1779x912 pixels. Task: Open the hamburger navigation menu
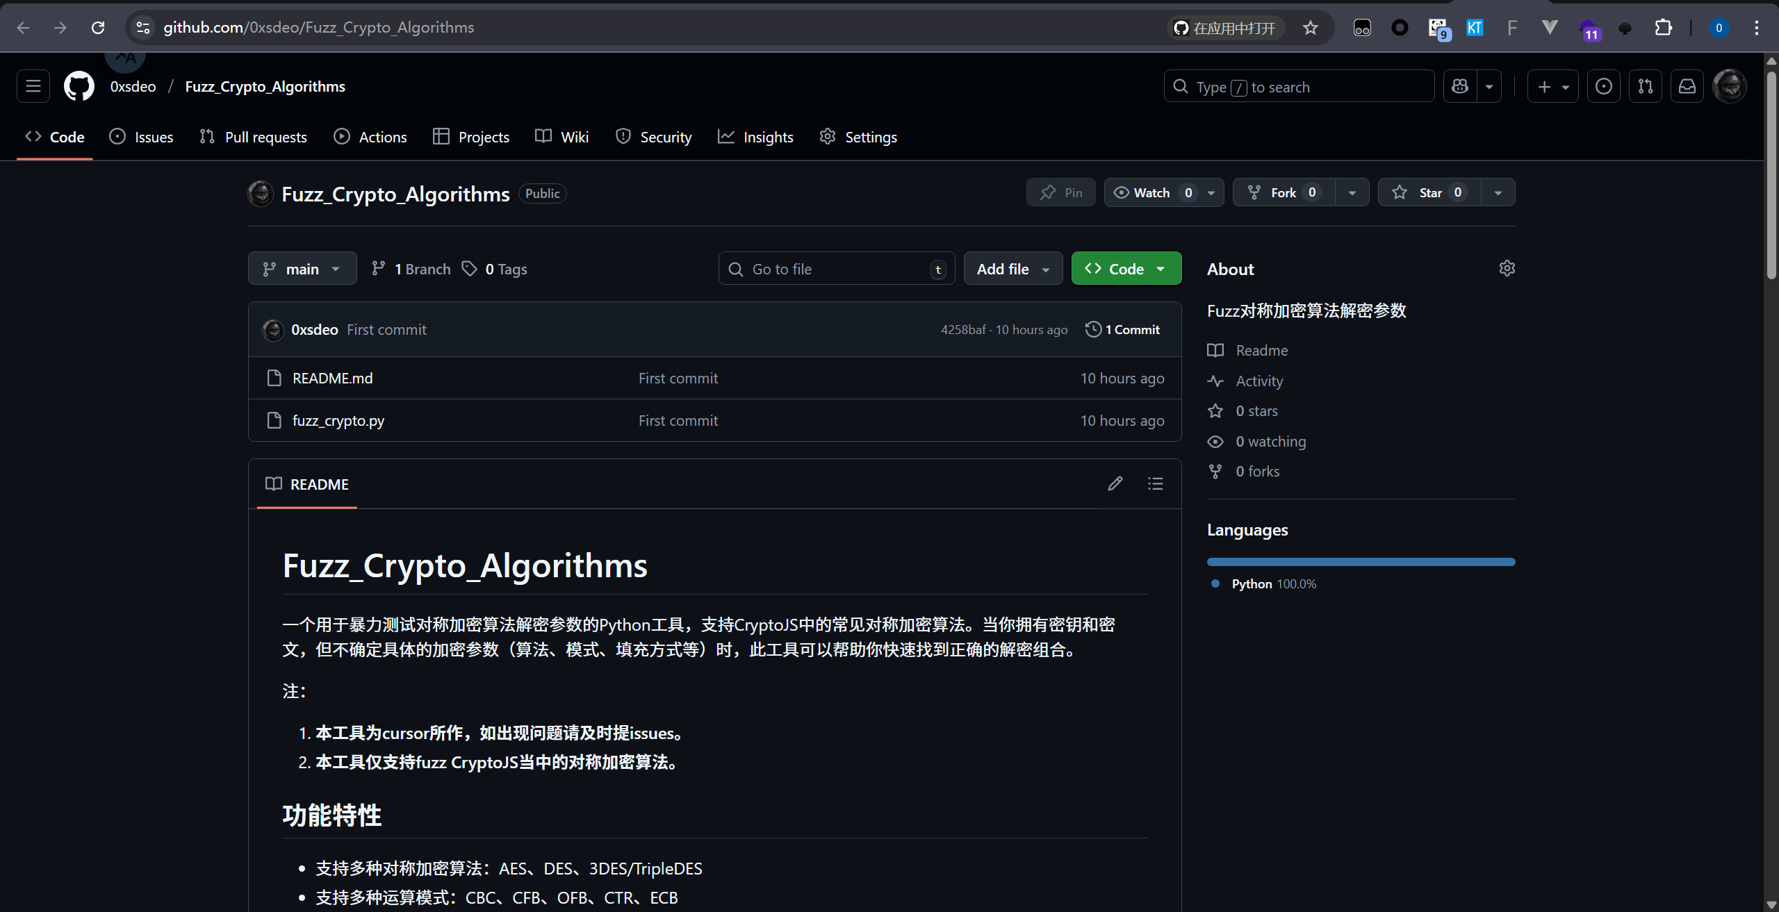click(33, 87)
